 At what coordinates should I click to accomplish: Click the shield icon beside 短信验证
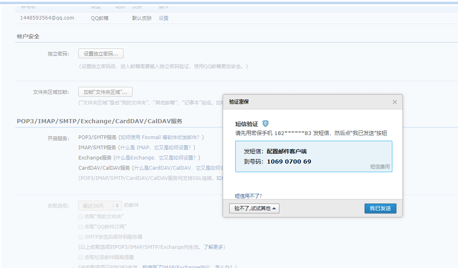(x=266, y=124)
